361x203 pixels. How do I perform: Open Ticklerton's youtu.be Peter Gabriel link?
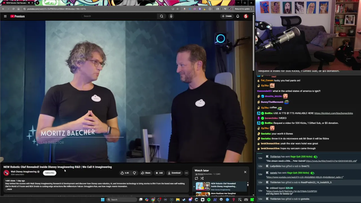point(331,161)
